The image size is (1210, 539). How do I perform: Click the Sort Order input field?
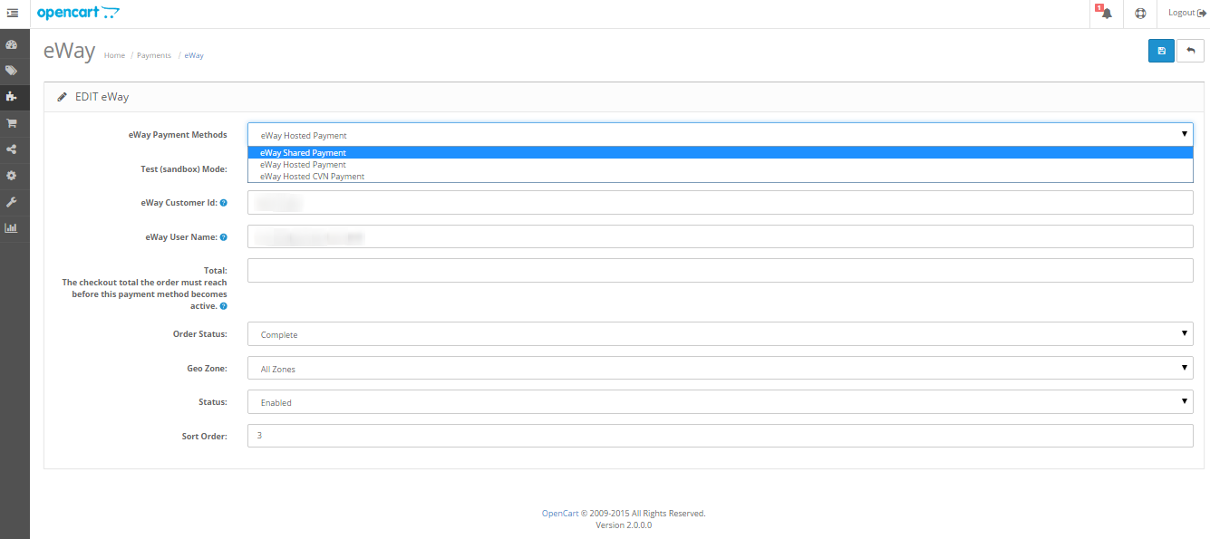(x=720, y=436)
